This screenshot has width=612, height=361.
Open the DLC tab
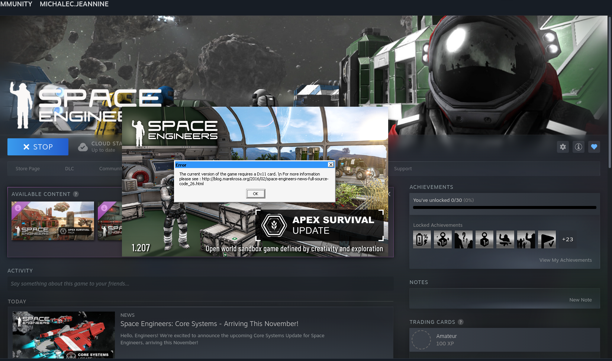(x=70, y=169)
